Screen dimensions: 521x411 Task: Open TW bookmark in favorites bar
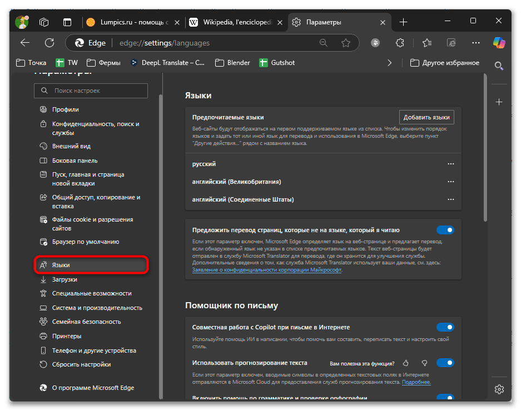pos(67,63)
